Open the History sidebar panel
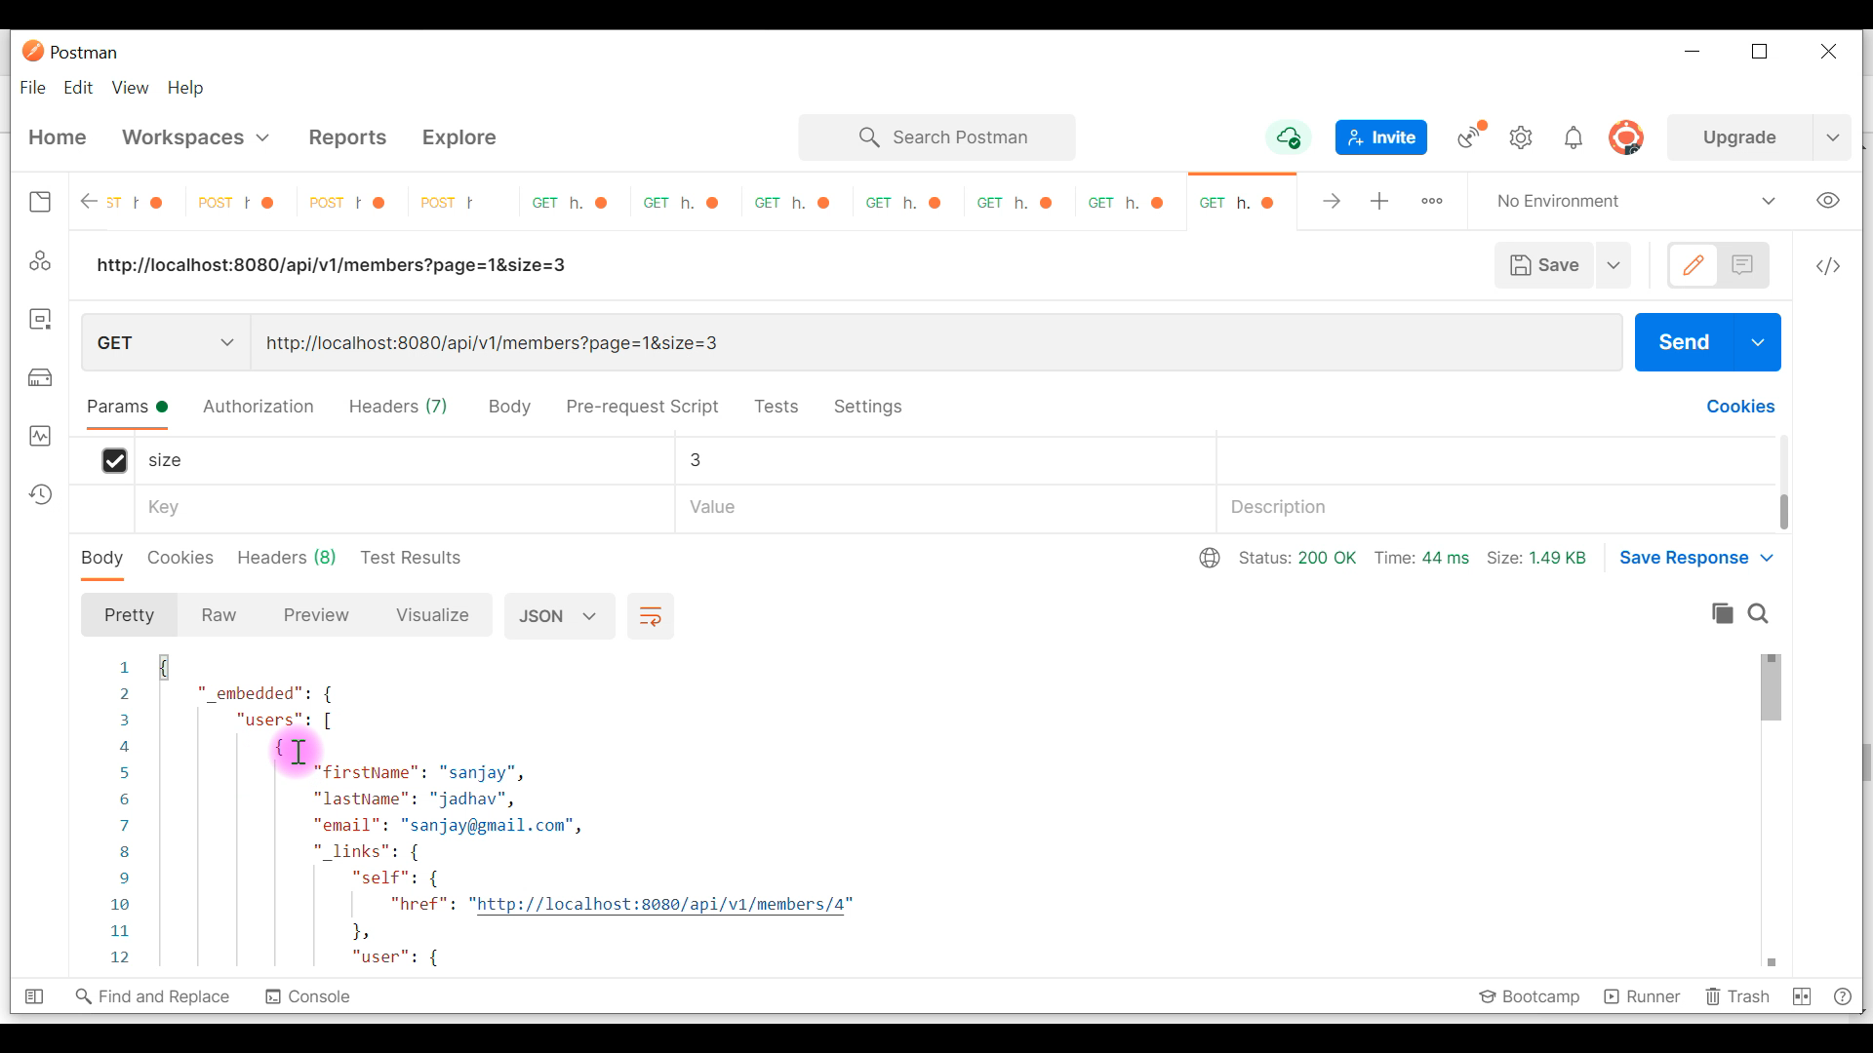Viewport: 1873px width, 1053px height. pyautogui.click(x=40, y=494)
